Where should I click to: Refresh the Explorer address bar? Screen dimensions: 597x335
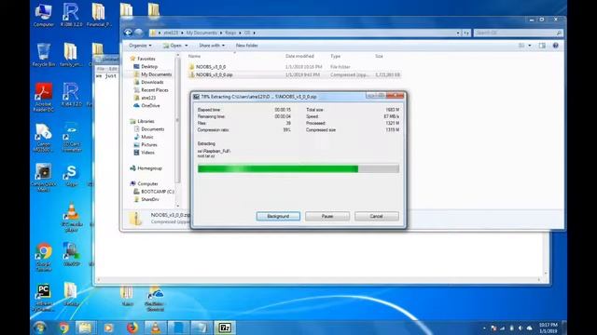[x=466, y=33]
